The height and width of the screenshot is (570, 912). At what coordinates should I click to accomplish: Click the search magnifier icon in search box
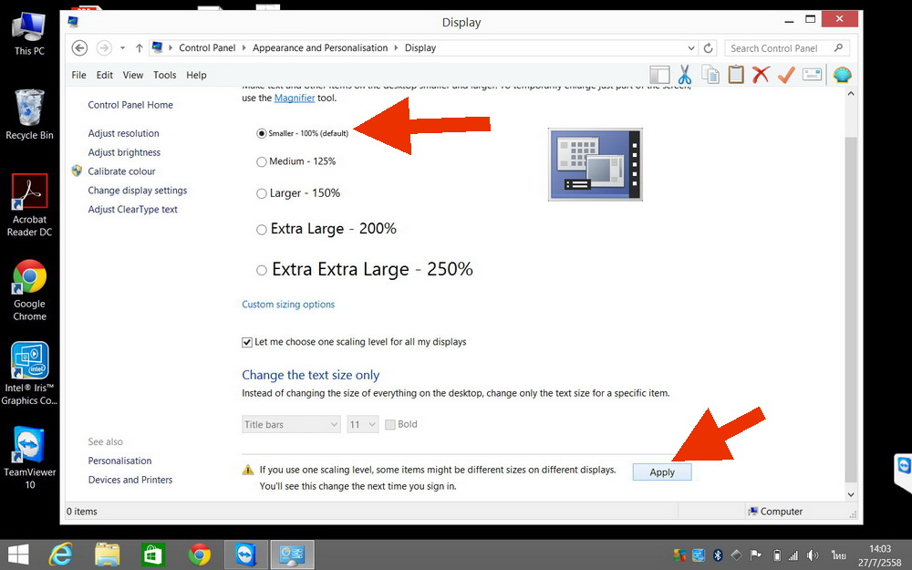(x=838, y=47)
